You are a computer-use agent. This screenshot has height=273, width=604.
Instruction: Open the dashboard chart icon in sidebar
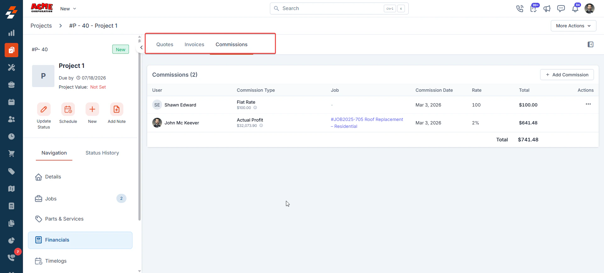pos(11,33)
